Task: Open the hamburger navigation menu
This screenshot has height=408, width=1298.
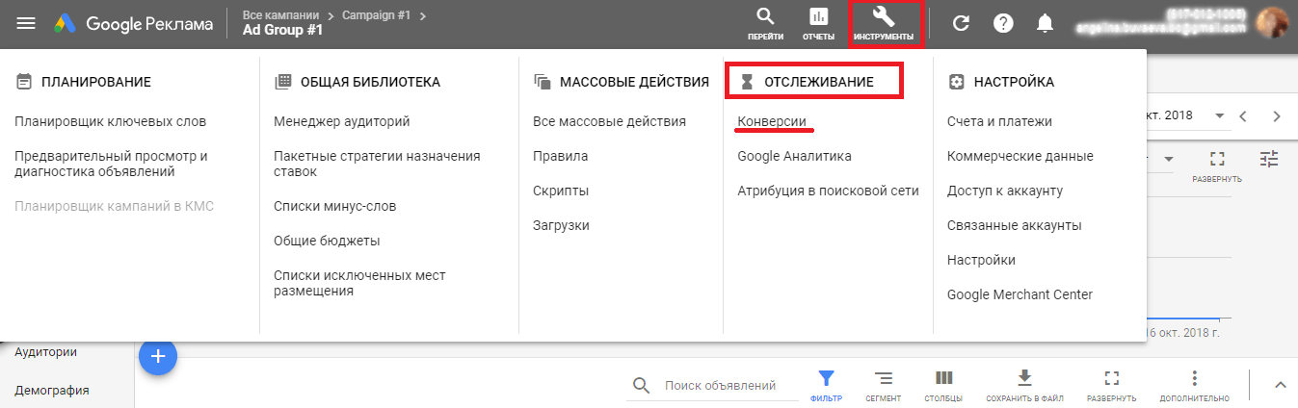Action: click(26, 23)
